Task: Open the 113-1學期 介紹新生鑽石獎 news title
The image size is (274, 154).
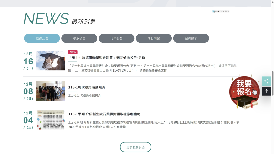Action: (104, 114)
